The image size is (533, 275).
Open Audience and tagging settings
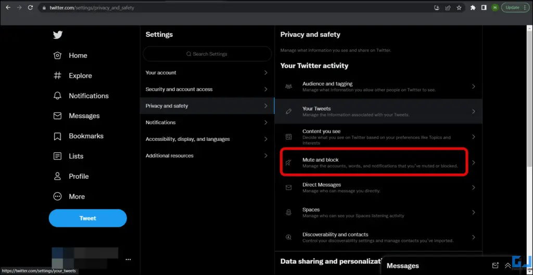click(378, 87)
